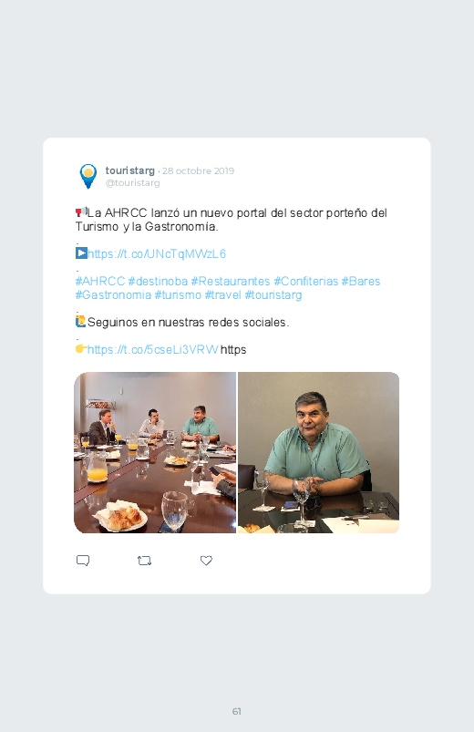Open the photo of man in green shirt
The image size is (474, 732).
(318, 452)
